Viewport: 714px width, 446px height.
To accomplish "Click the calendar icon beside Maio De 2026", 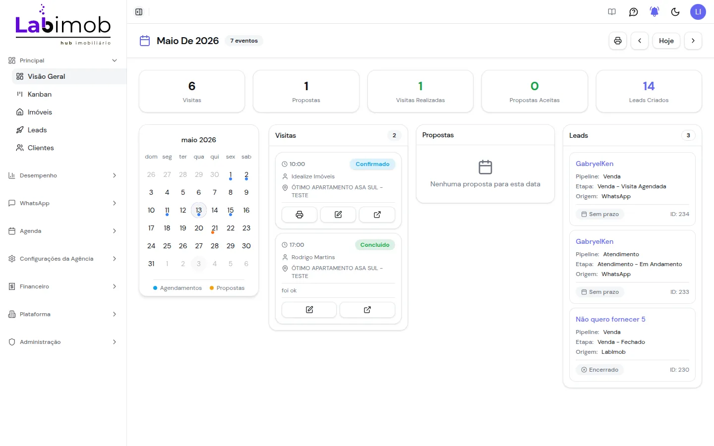I will pos(145,41).
